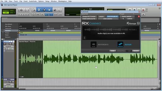
Task: Click the MIDI zoom icon
Action: click(25, 10)
